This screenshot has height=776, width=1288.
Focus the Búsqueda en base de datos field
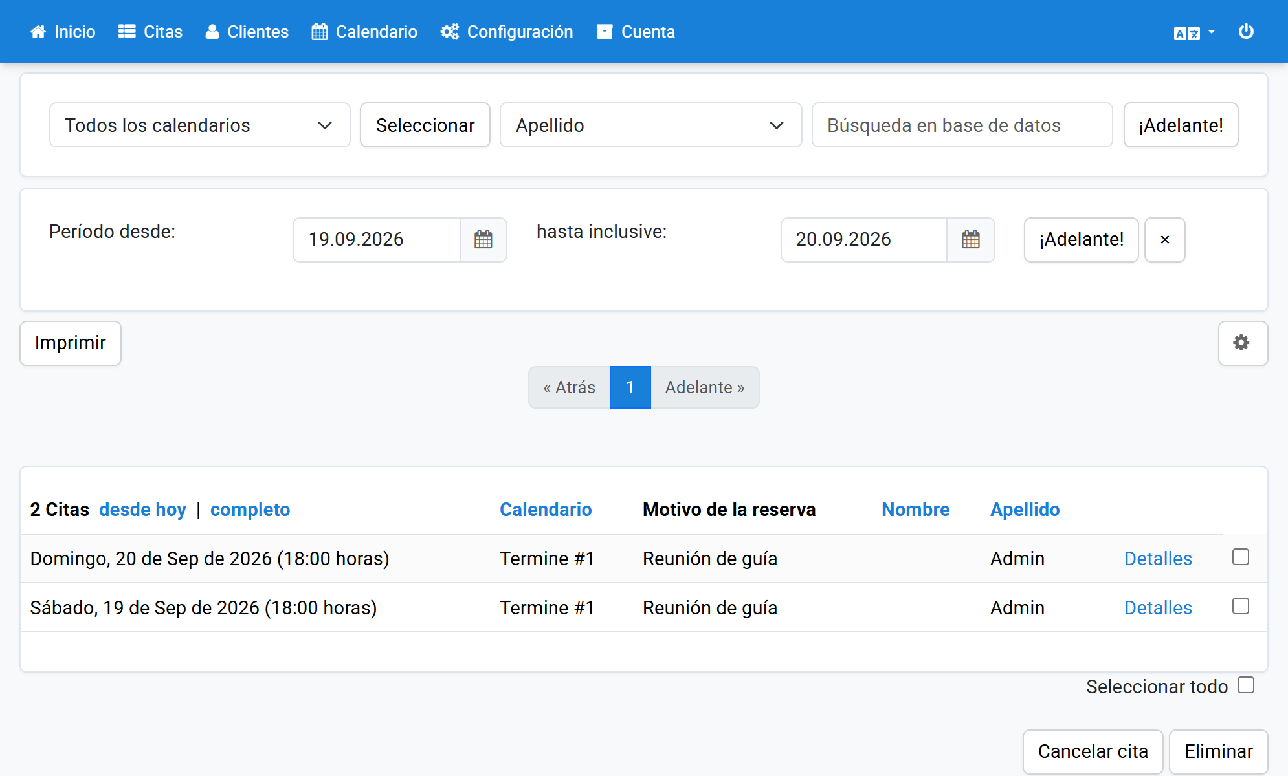(x=962, y=125)
